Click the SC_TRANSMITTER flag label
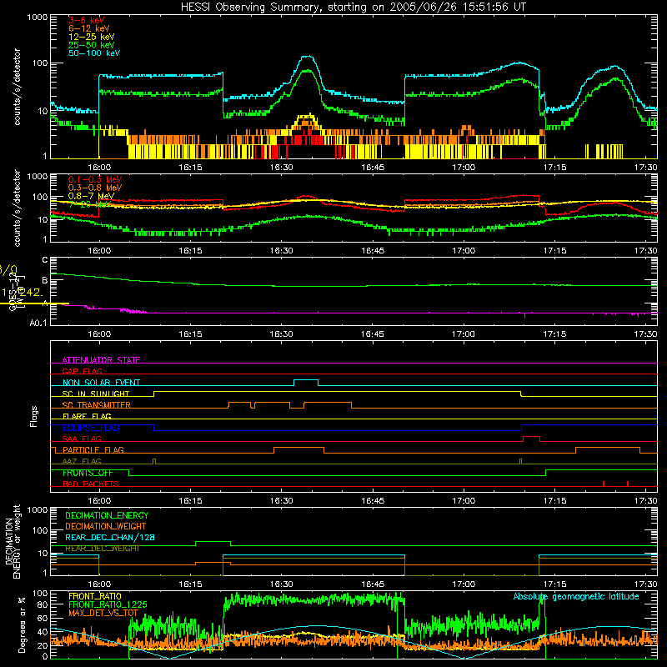667x667 pixels. 97,405
